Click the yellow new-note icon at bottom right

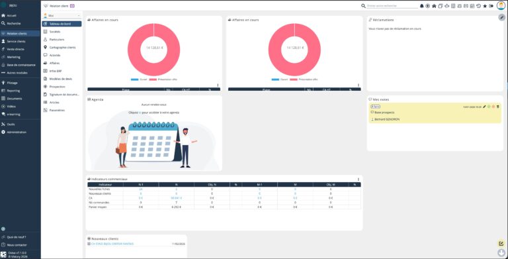(x=501, y=243)
